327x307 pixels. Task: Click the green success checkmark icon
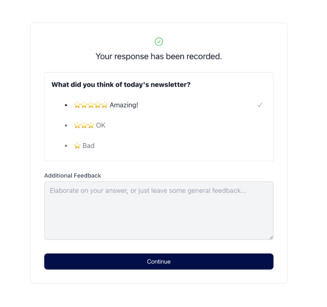coord(159,42)
